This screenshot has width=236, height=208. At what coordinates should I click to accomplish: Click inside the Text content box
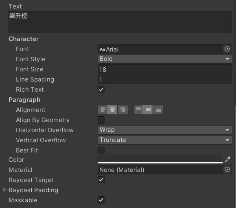[x=120, y=22]
